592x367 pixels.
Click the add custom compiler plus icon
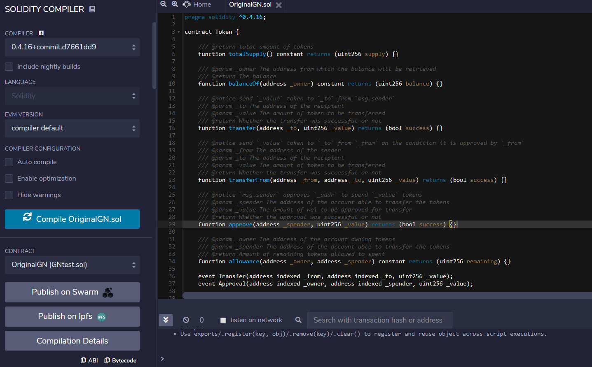pos(41,33)
